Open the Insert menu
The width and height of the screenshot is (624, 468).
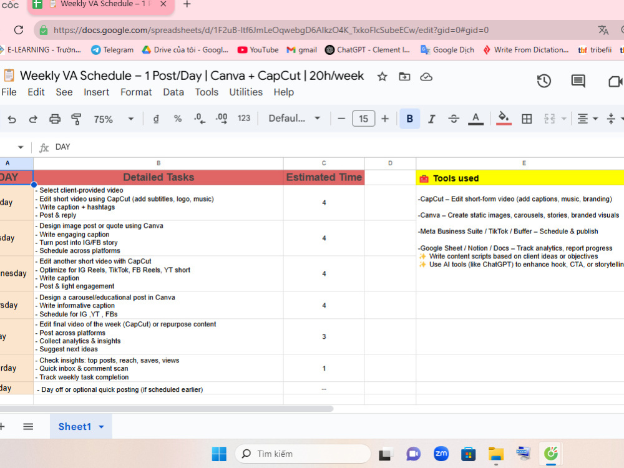click(x=96, y=92)
